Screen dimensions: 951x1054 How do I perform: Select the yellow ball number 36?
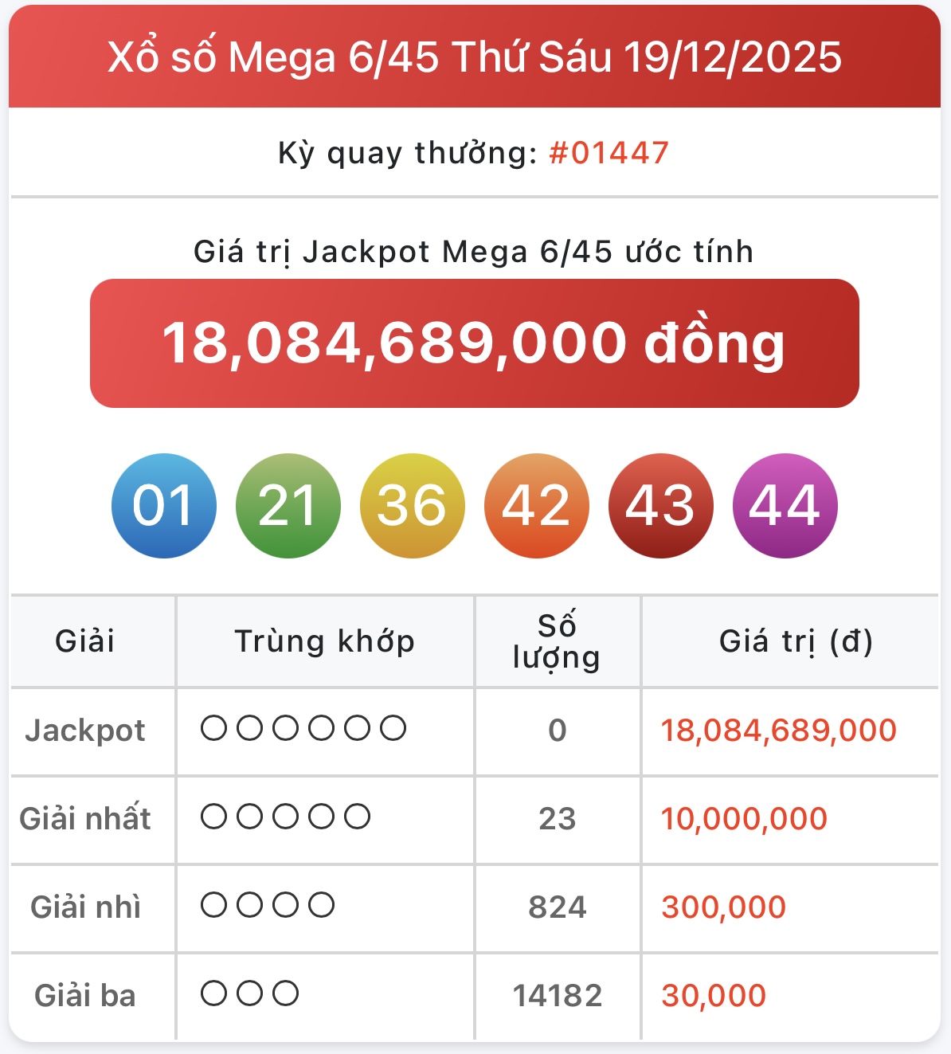point(412,506)
